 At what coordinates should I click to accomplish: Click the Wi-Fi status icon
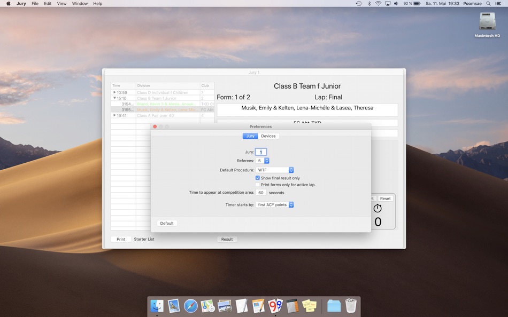[378, 3]
